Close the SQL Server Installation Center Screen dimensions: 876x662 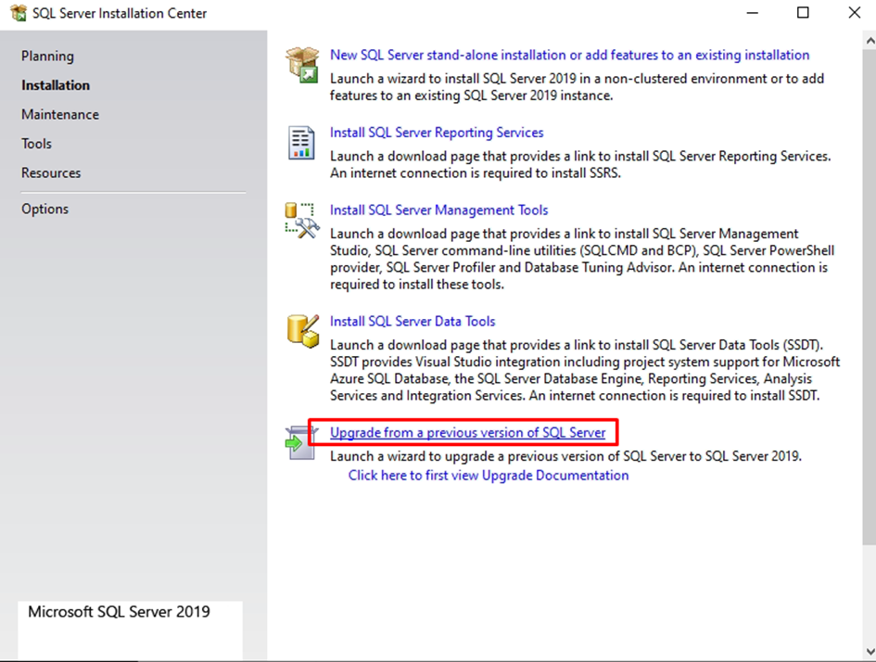tap(854, 13)
